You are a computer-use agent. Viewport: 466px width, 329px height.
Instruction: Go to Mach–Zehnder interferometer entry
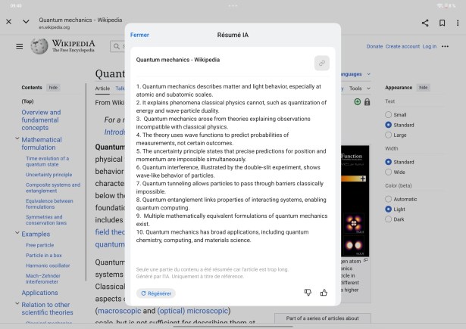pyautogui.click(x=43, y=278)
